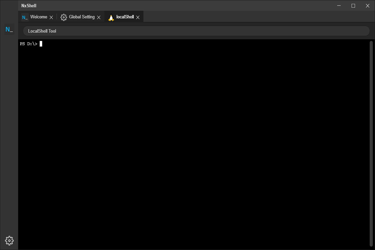The image size is (375, 250).
Task: Close the Welcome tab
Action: (x=51, y=17)
